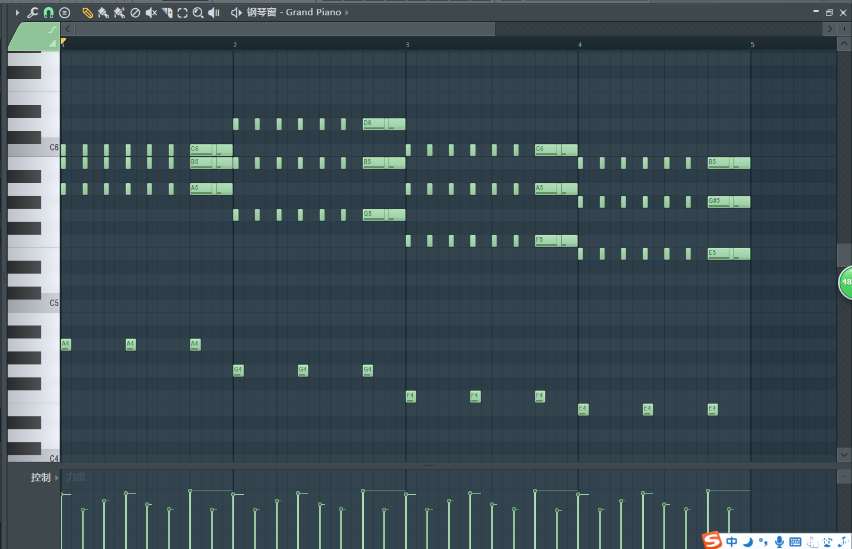
Task: Click the dot button beside the horizontal scrollbar
Action: [x=844, y=29]
